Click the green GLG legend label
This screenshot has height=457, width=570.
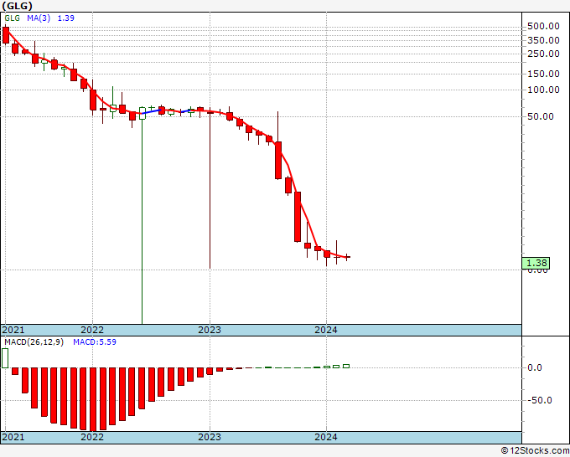[12, 18]
